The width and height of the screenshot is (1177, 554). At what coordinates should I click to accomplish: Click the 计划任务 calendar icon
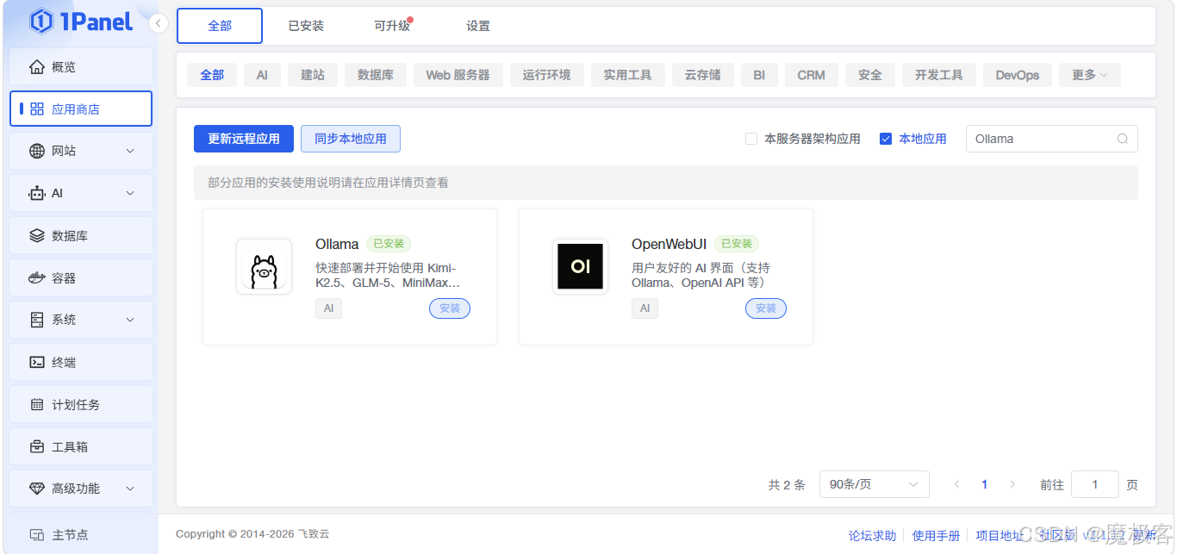pyautogui.click(x=36, y=404)
